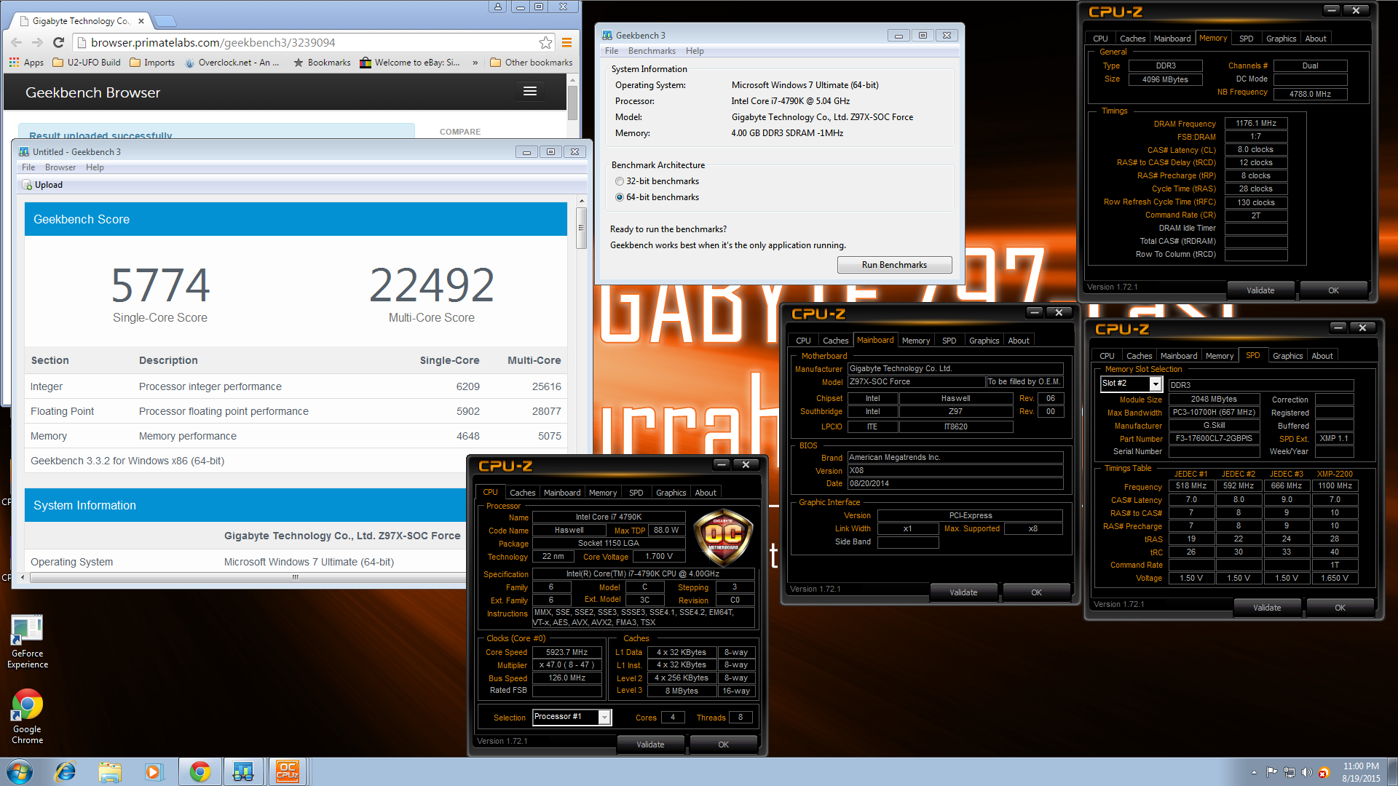Click Chrome forward navigation arrow
1398x786 pixels.
click(37, 42)
